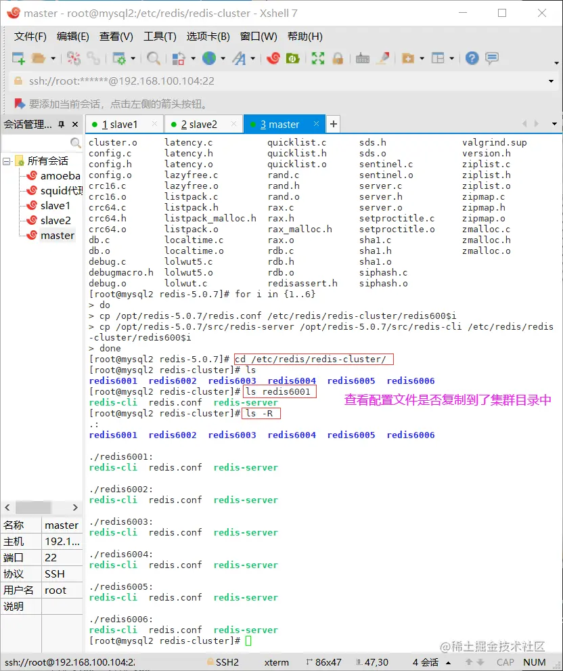Click the Open Session folder icon
Screen dimensions: 563x671
point(39,58)
